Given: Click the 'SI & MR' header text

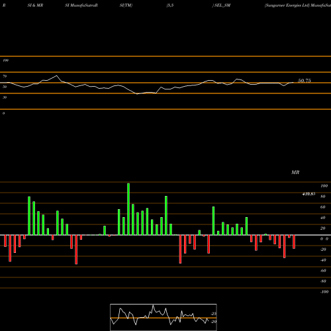Looking at the screenshot, I should (x=35, y=5).
